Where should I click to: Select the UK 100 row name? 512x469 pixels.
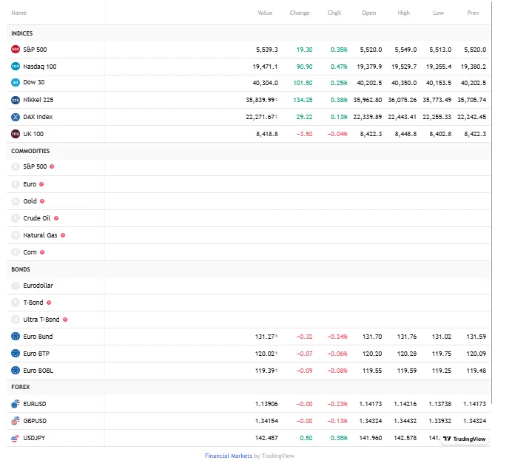click(x=33, y=134)
